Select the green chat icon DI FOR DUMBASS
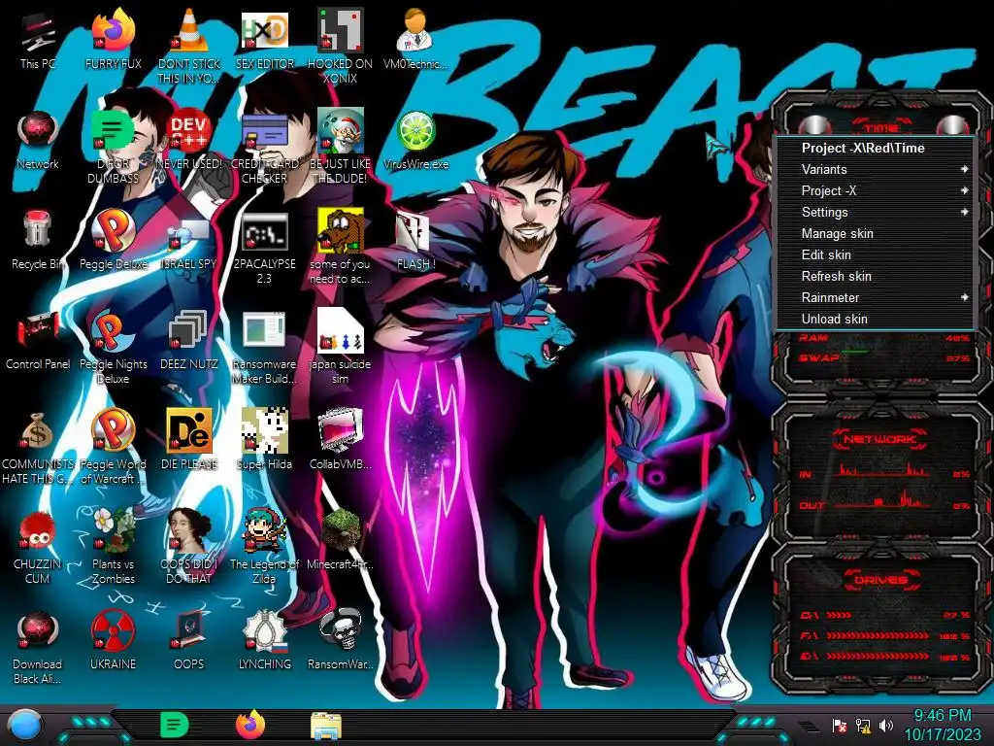Screen dimensions: 994x746 113,132
